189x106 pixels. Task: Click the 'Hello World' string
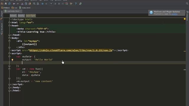pos(43,60)
